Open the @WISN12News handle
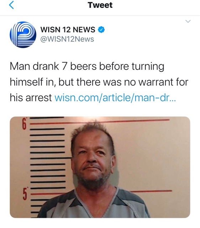The width and height of the screenshot is (200, 228). click(x=67, y=39)
